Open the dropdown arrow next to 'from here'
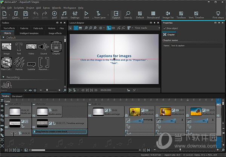Image resolution: width=226 pixels, height=157 pixels. click(x=108, y=15)
